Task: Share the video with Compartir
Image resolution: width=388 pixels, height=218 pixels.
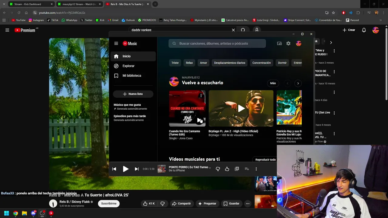Action: (181, 203)
